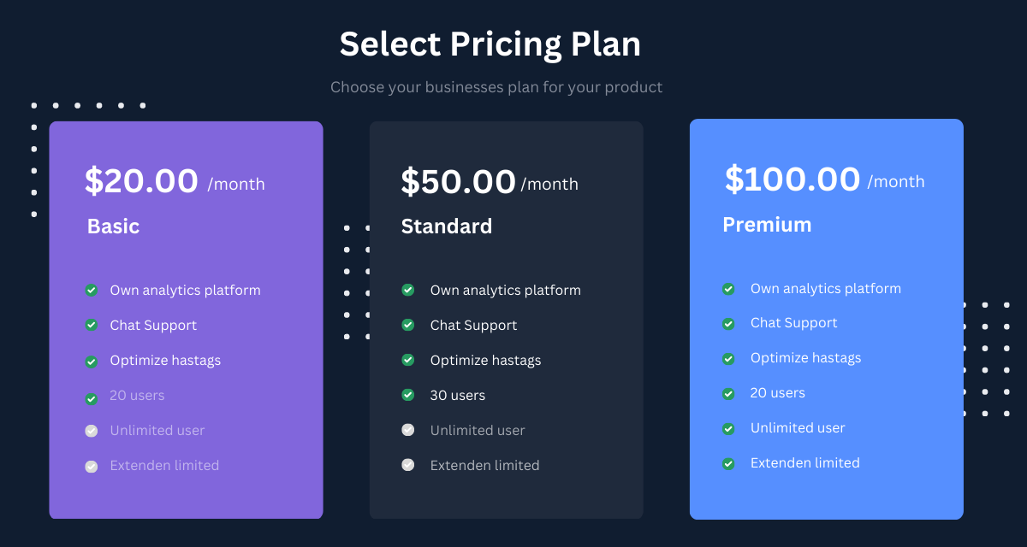Click the checkmark beside Unlimited user on Premium
Viewport: 1027px width, 547px height.
click(728, 428)
